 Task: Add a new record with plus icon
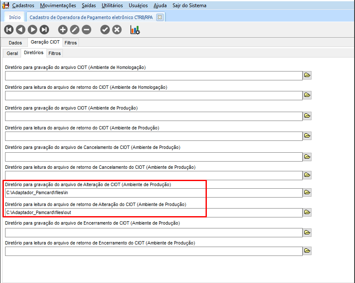63,30
